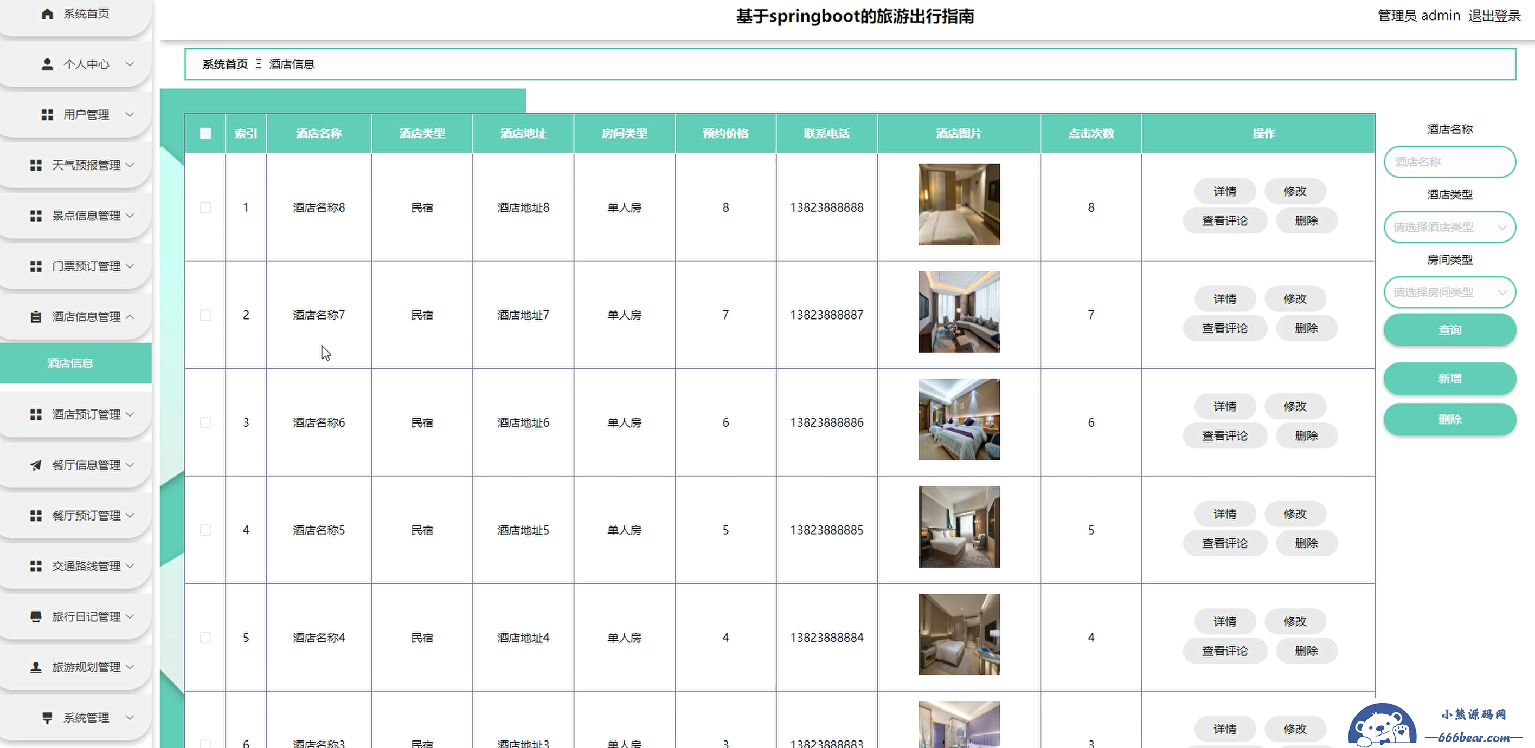
Task: Click the green 查询 button
Action: (1450, 330)
